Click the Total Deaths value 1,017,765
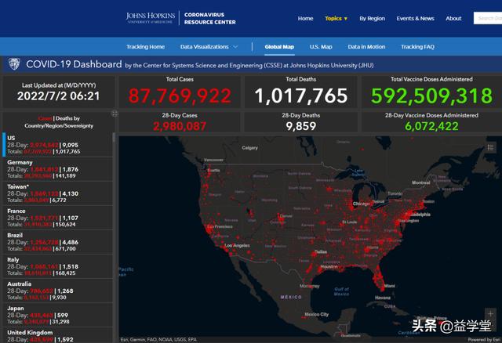This screenshot has width=502, height=343. coord(301,96)
